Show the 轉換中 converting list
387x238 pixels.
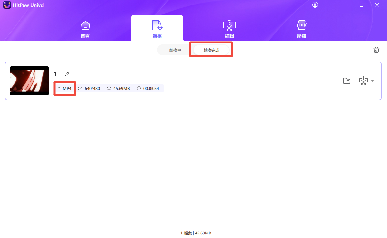[175, 50]
